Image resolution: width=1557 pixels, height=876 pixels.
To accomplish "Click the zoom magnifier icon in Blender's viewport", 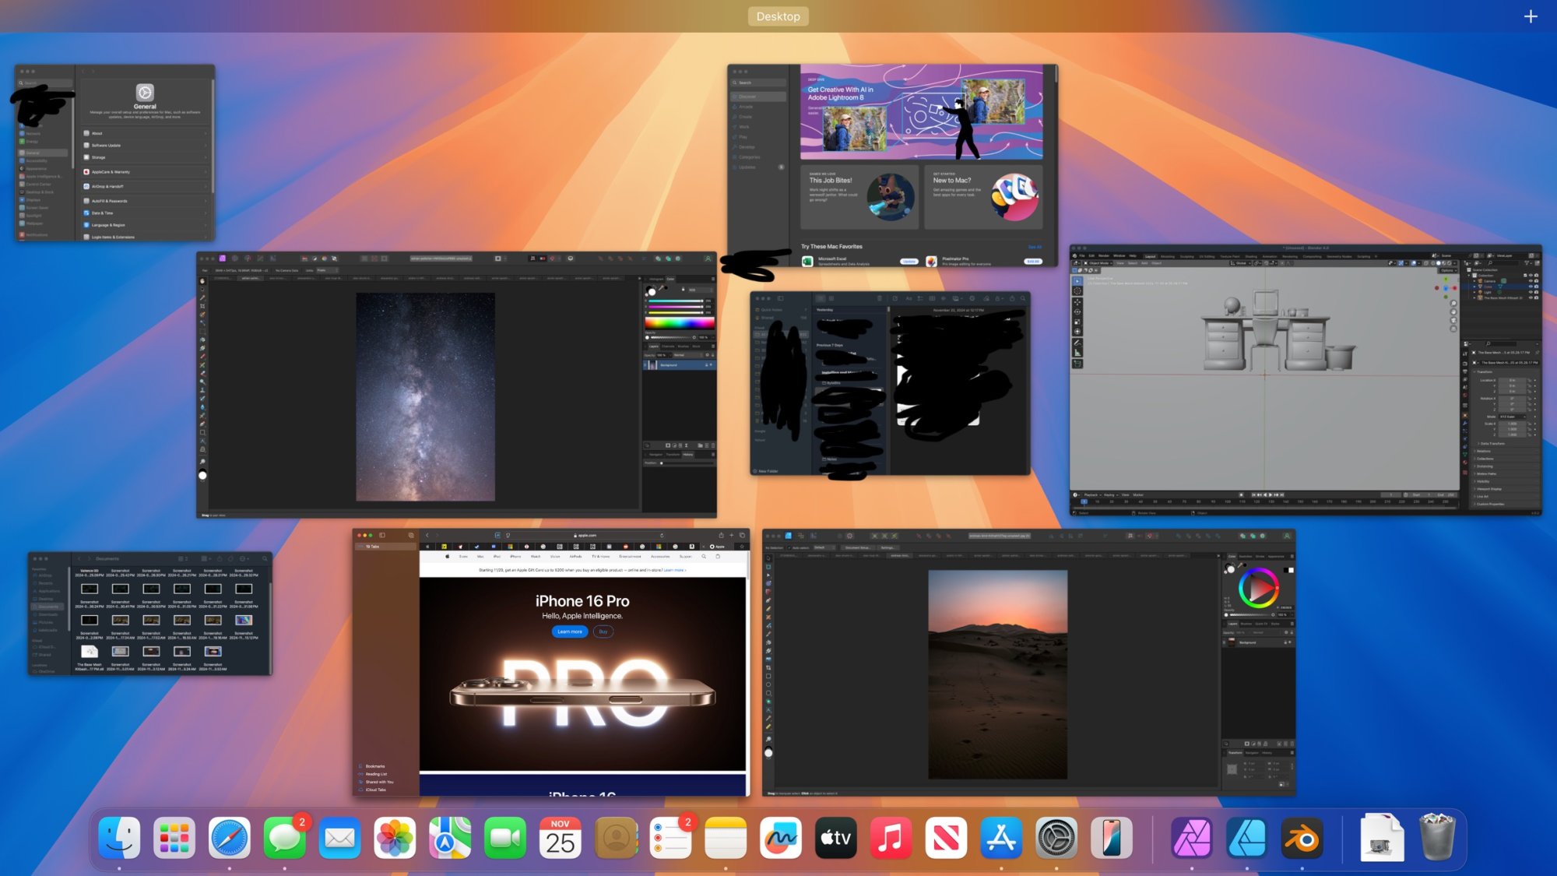I will tap(1453, 303).
